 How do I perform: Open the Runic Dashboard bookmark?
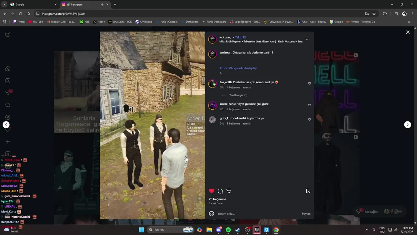(214, 22)
